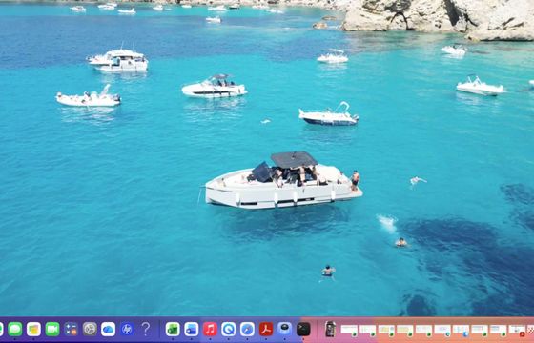The width and height of the screenshot is (534, 343).
Task: Open the green spreadsheet app icon
Action: tap(173, 330)
